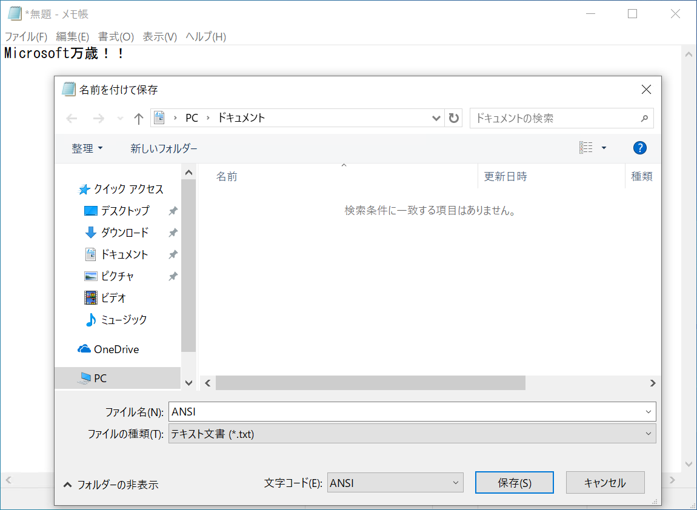Click Notepad horizontal scroll right arrow
The width and height of the screenshot is (697, 510).
point(672,480)
